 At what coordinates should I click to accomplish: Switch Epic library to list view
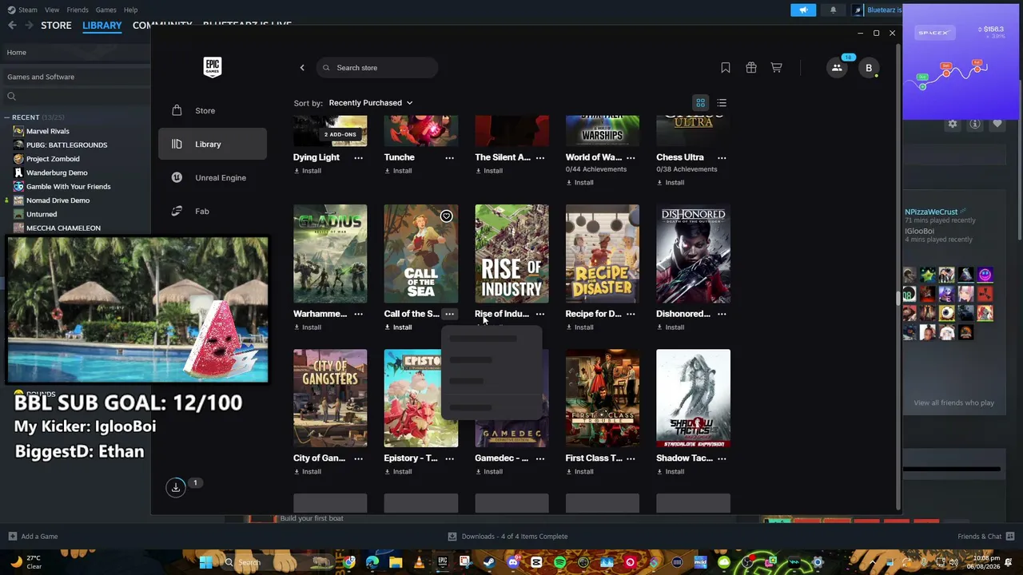click(722, 103)
